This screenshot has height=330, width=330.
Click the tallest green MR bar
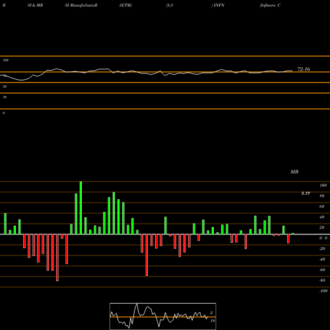81,208
